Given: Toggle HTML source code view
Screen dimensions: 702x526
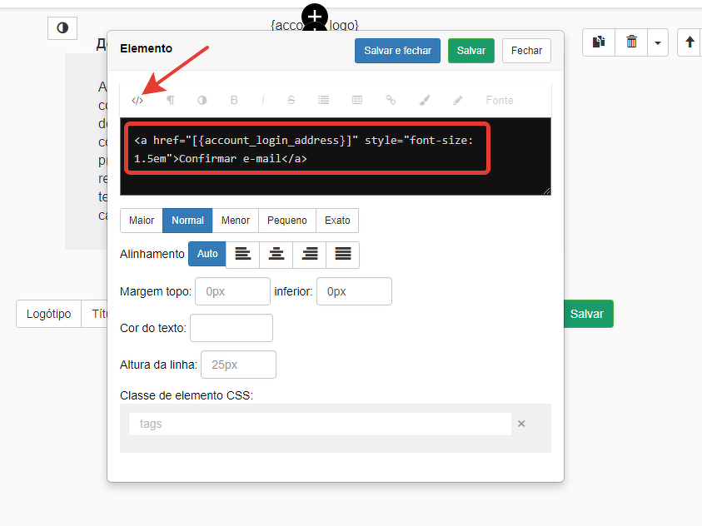Looking at the screenshot, I should tap(137, 101).
